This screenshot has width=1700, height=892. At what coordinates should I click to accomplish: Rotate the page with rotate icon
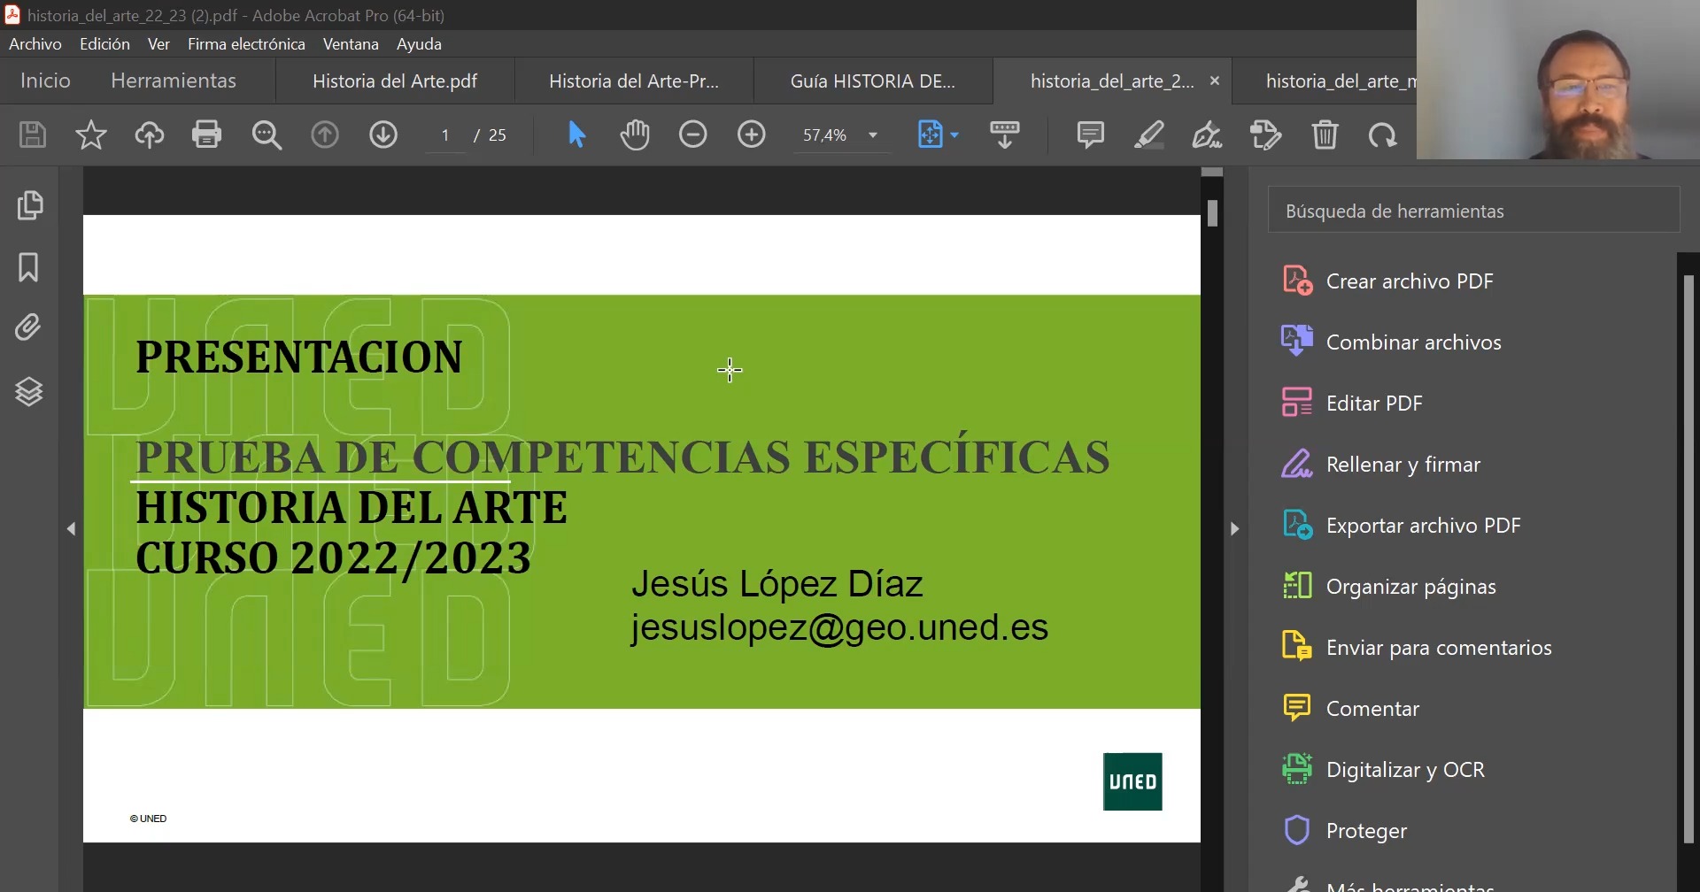pos(1382,135)
